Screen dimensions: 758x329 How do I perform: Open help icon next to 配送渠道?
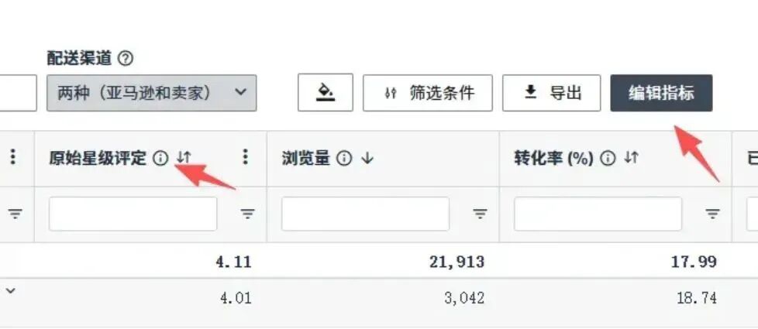126,59
